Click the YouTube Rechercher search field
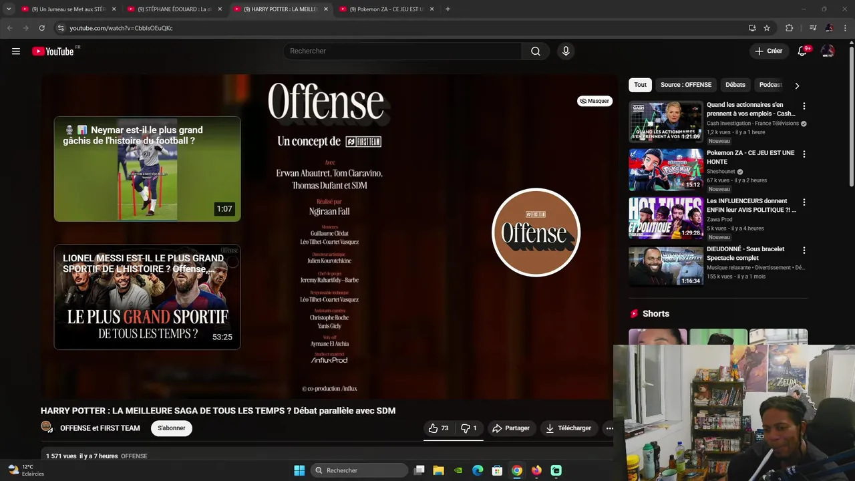Screen dimensions: 855x481 click(403, 51)
